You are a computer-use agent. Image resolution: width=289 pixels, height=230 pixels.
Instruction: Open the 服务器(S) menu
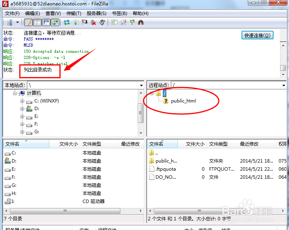tap(96, 13)
